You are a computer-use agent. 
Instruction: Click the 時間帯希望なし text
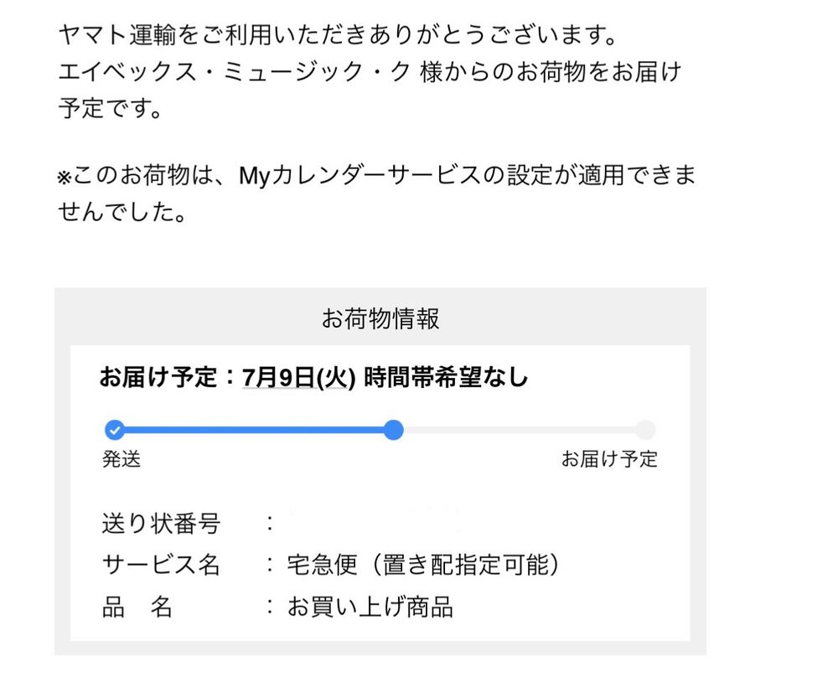click(x=447, y=378)
